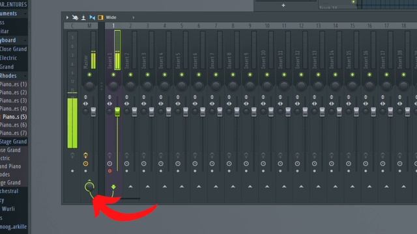Select Piano..es (2) preset in browser
The height and width of the screenshot is (234, 417).
pos(14,92)
